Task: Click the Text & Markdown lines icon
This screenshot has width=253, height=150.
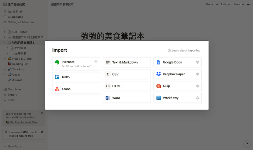Action: click(x=108, y=62)
